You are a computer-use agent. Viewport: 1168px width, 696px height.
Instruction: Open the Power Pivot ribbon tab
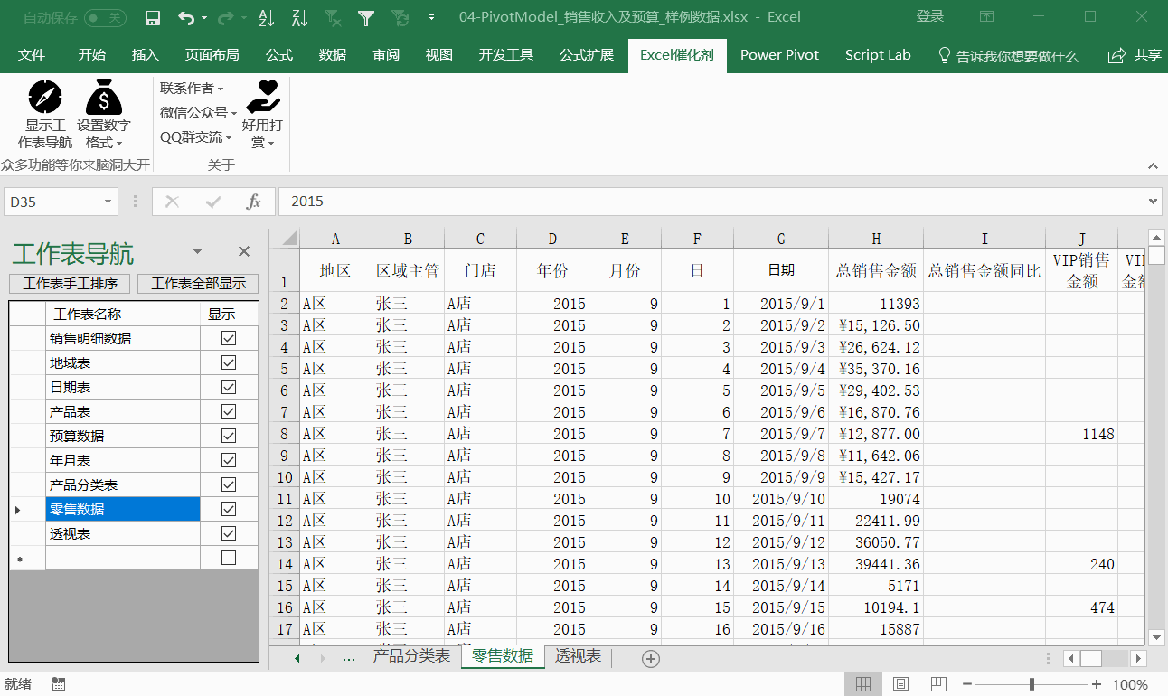pyautogui.click(x=779, y=55)
